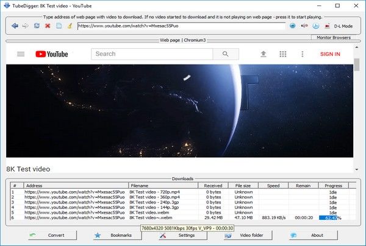Click the YouTube search magnifier button

[226, 54]
